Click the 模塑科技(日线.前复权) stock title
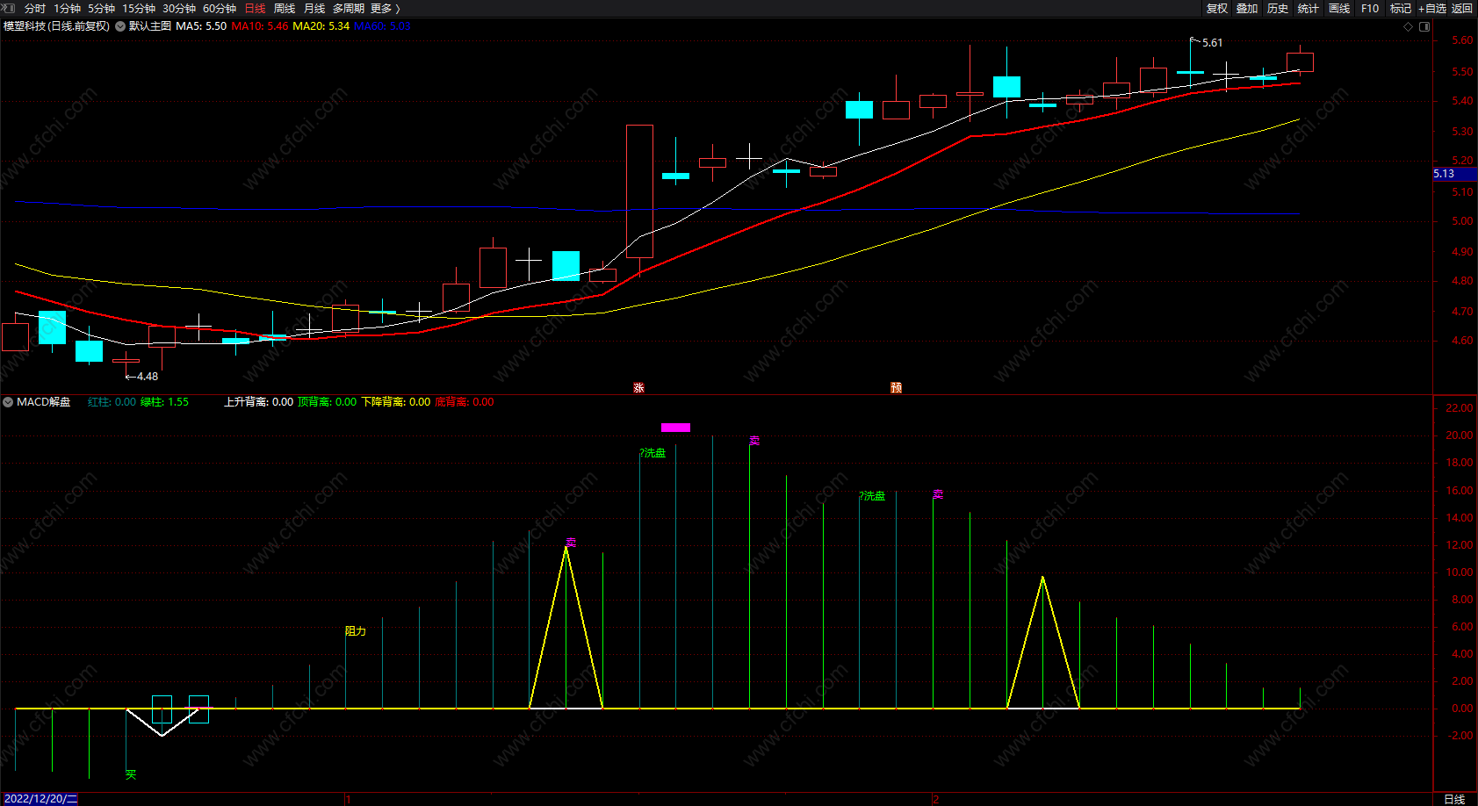 [57, 26]
